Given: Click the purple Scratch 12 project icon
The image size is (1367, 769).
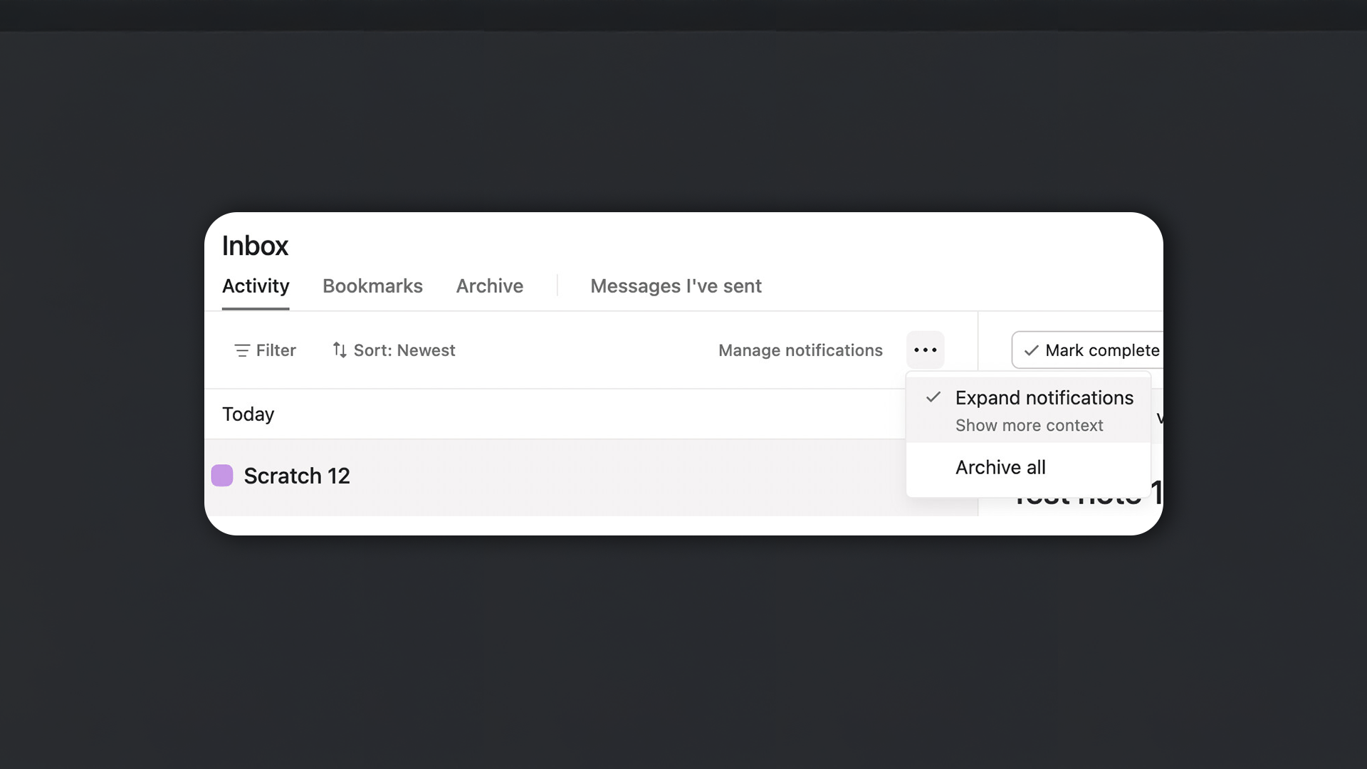Looking at the screenshot, I should pos(222,476).
